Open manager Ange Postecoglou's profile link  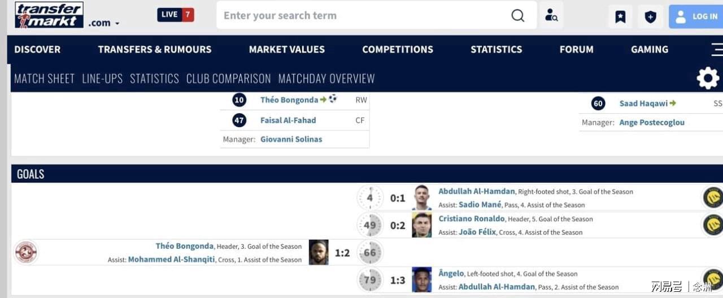[652, 122]
